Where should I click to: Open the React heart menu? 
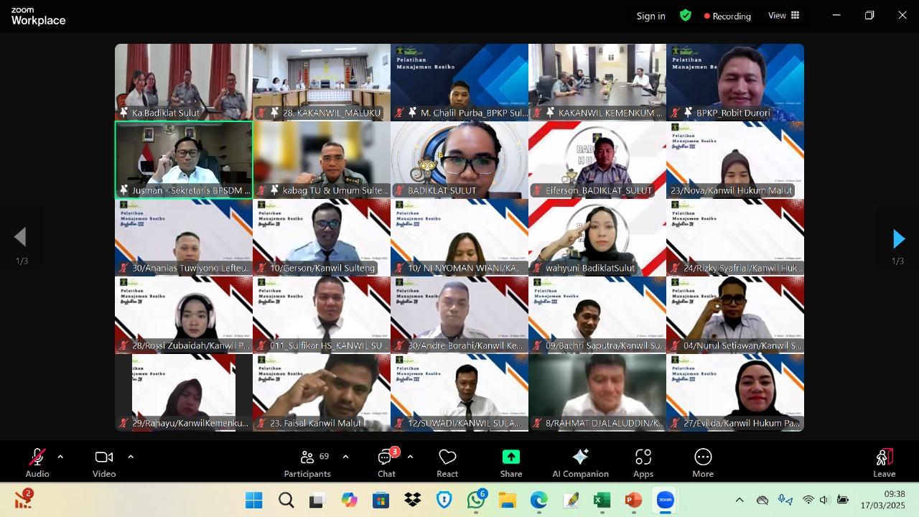(x=447, y=463)
